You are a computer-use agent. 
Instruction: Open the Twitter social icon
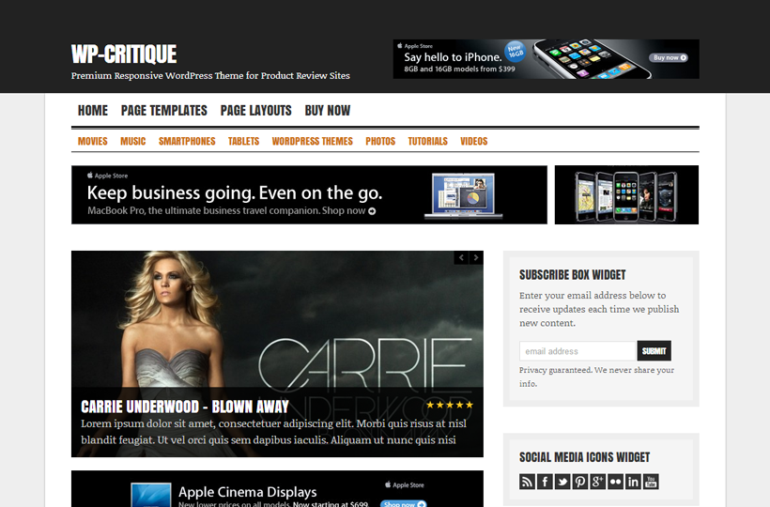(562, 482)
